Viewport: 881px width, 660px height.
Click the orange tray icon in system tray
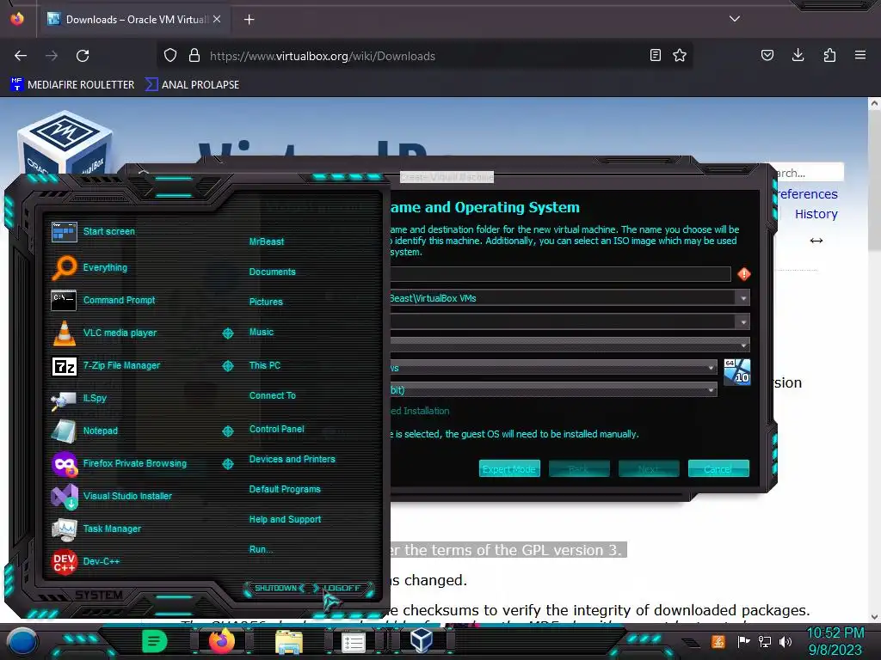pos(718,641)
